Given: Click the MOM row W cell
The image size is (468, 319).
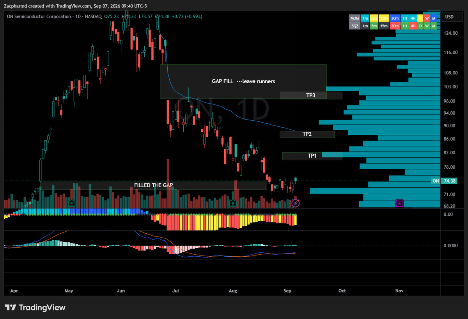Looking at the screenshot, I should pos(427,18).
